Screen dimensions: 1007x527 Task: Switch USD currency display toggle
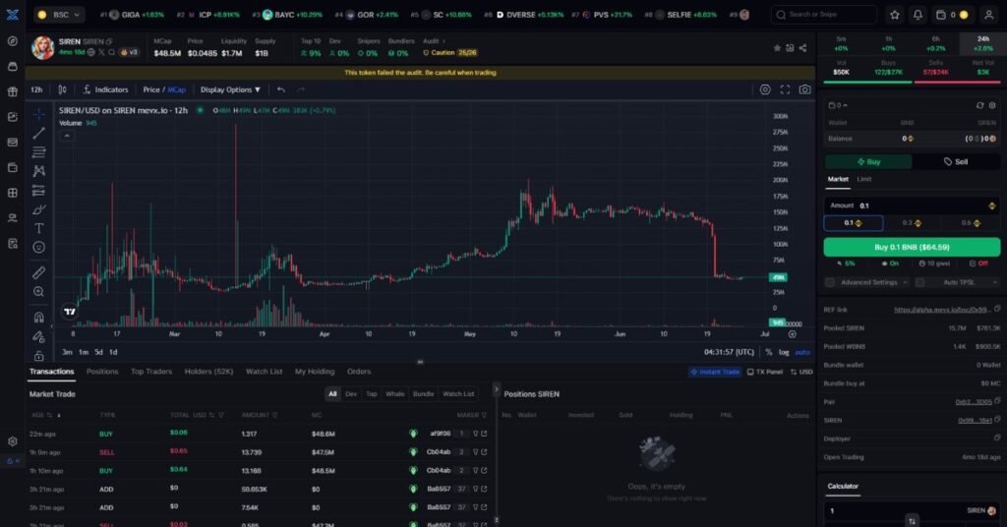click(x=801, y=372)
